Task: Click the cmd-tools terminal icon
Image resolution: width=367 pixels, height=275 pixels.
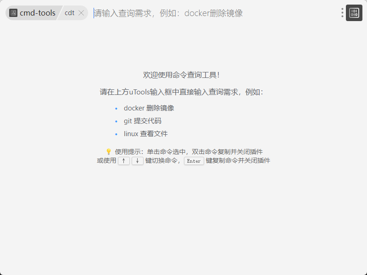Action: tap(13, 13)
